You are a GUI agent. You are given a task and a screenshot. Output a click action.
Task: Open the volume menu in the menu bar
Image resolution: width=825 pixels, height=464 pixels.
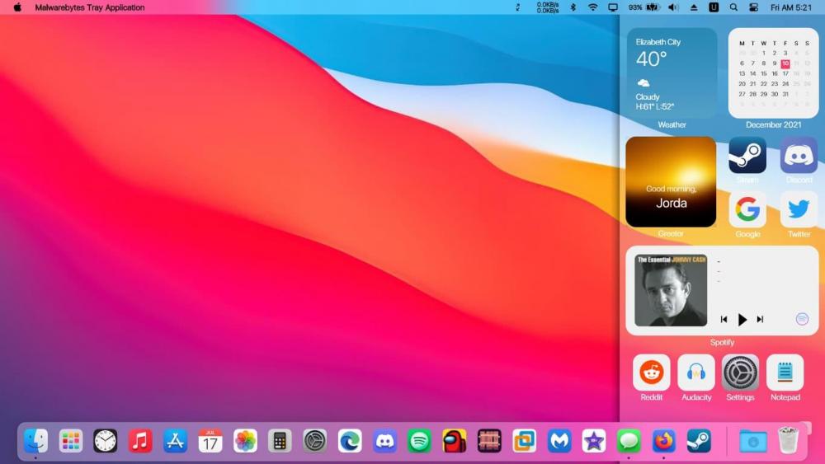pyautogui.click(x=672, y=7)
